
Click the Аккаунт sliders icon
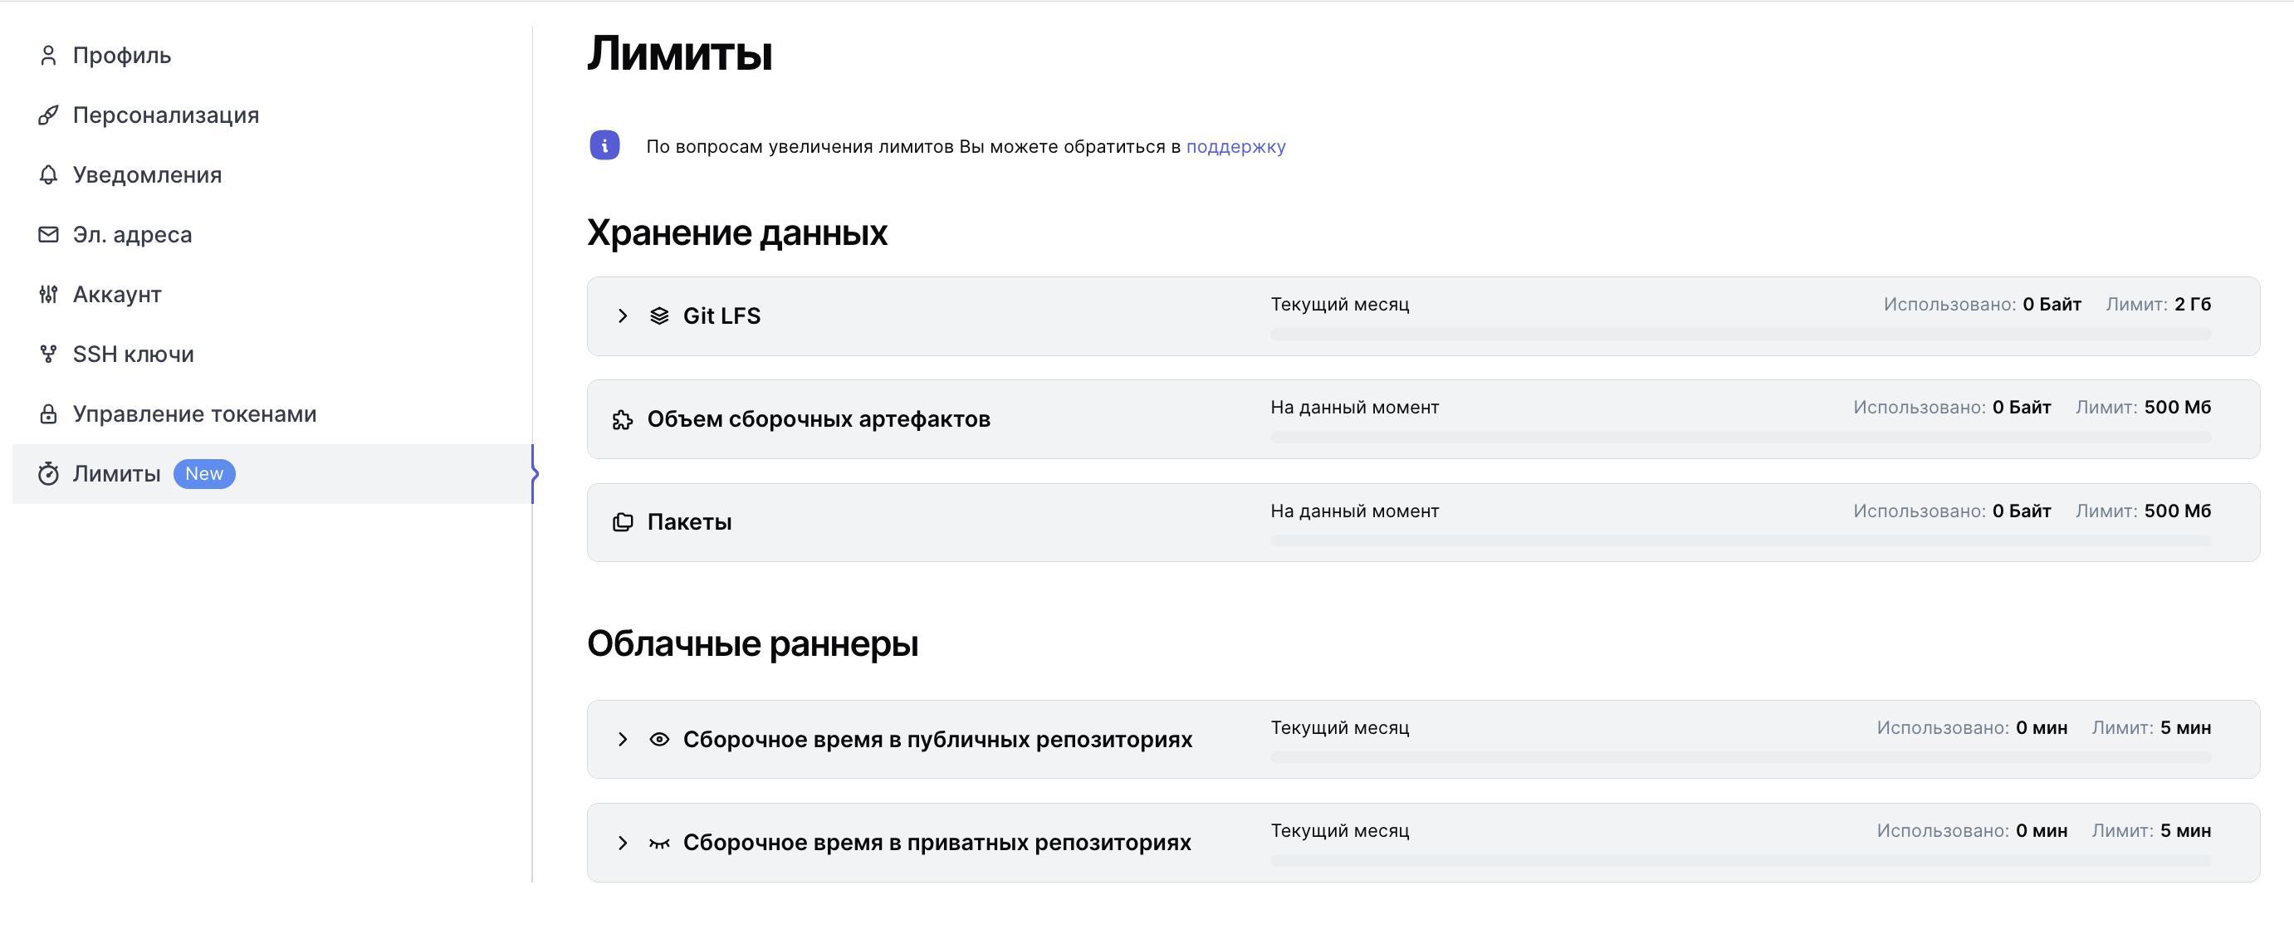[x=48, y=294]
